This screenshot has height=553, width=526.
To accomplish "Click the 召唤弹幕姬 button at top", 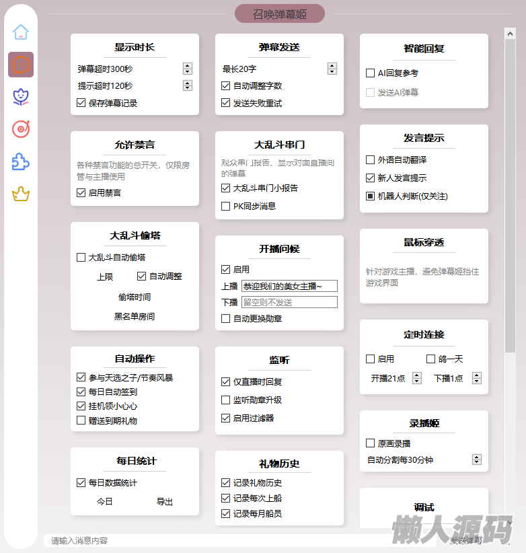I will point(280,13).
